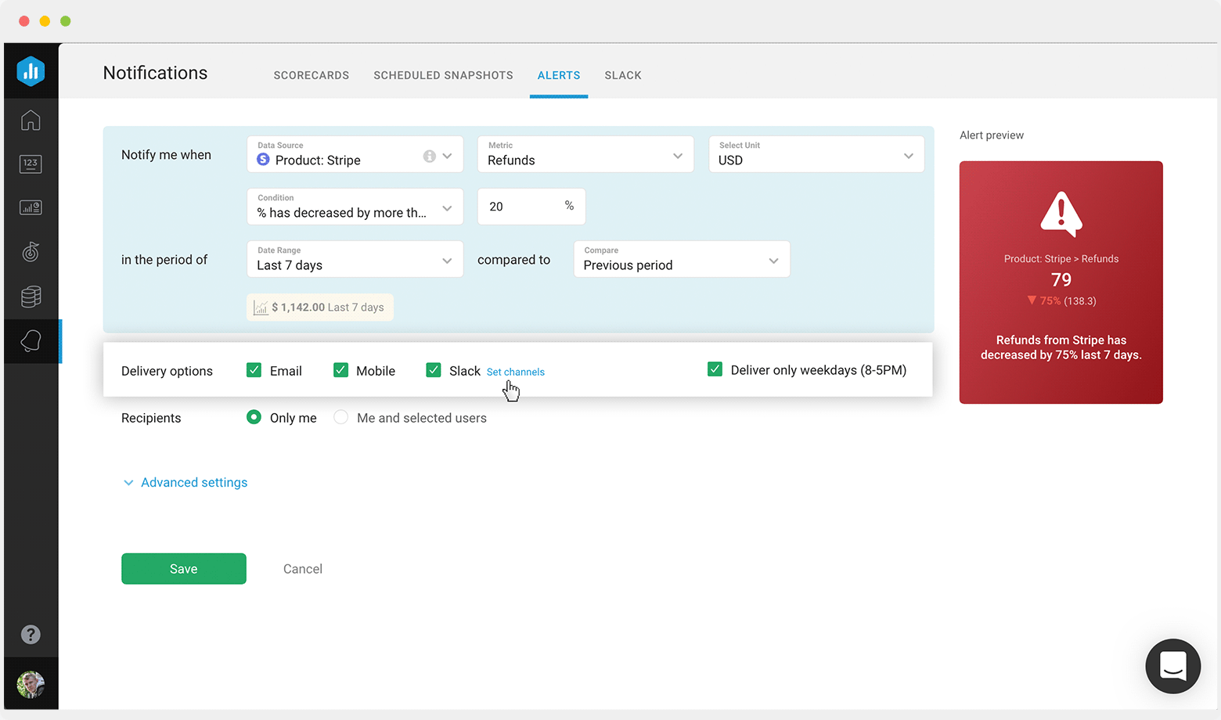Uncheck the Mobile delivery option

point(340,370)
